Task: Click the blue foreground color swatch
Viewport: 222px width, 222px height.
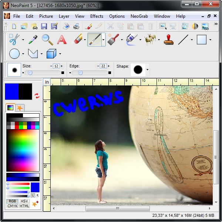Action: pos(11,91)
